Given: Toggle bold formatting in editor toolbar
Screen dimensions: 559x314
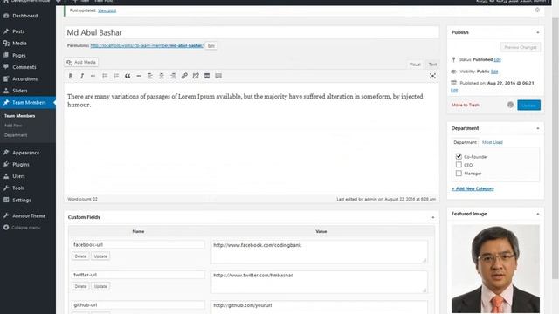Looking at the screenshot, I should (x=71, y=76).
